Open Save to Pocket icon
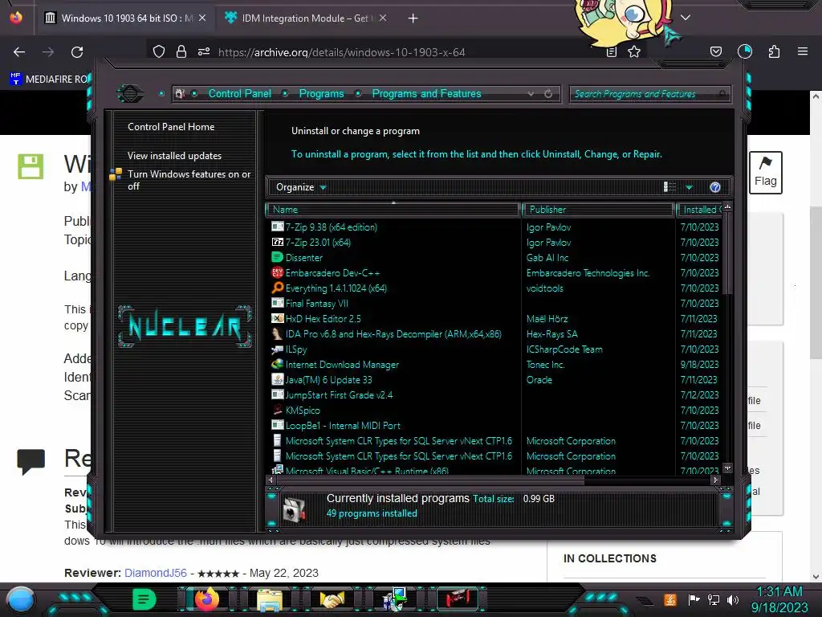Screen dimensions: 822x617 (716, 51)
